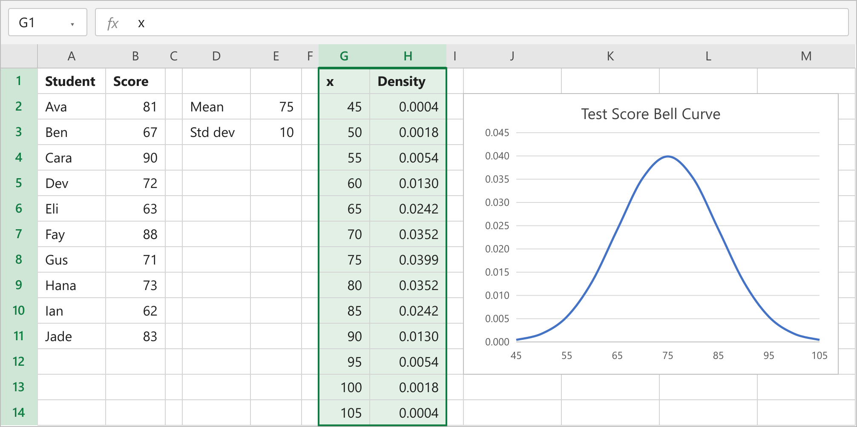Open the Name Box dropdown arrow
The height and width of the screenshot is (427, 857).
[72, 24]
